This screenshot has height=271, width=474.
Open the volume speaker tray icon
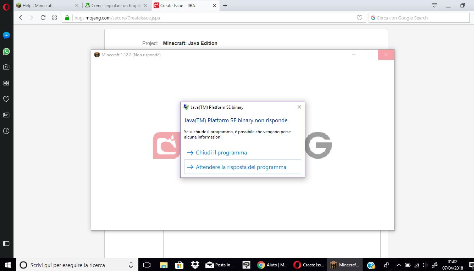425,265
